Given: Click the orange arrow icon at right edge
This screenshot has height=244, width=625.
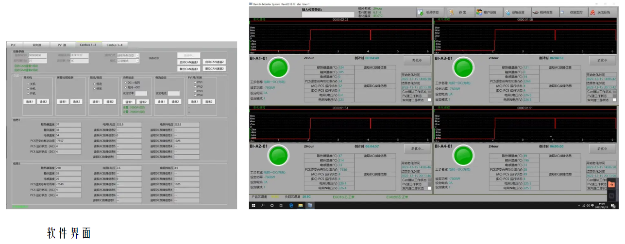Looking at the screenshot, I should pyautogui.click(x=612, y=184).
